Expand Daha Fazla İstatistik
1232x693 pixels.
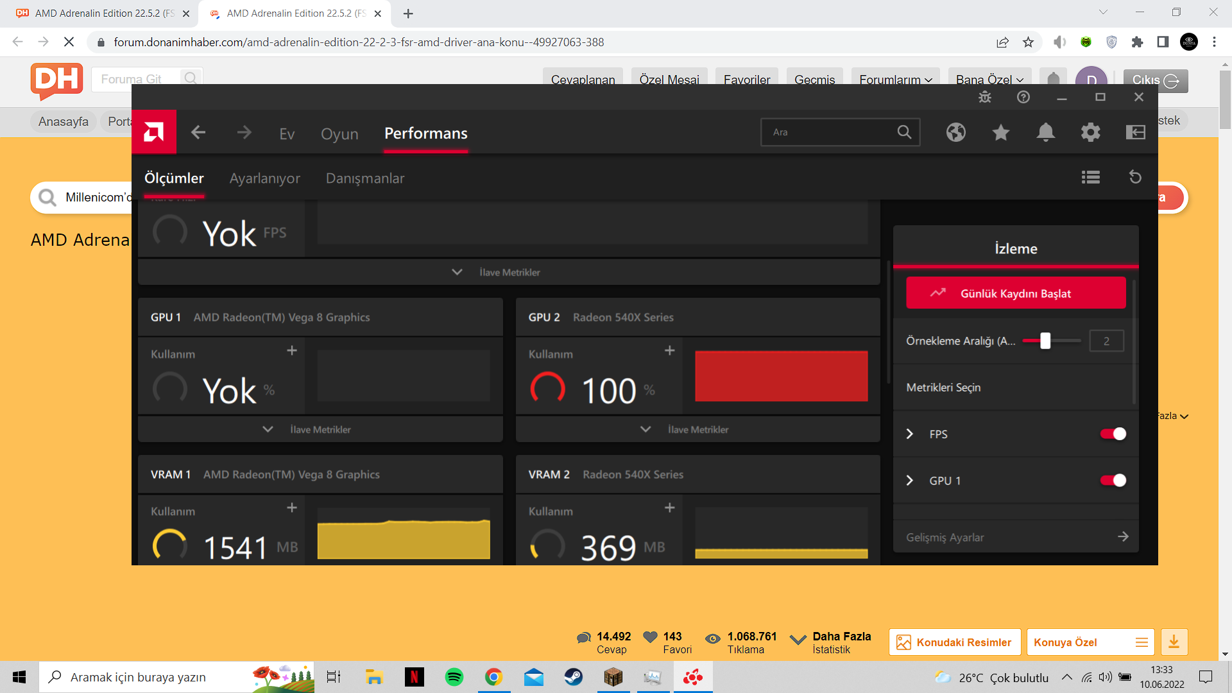coord(831,642)
